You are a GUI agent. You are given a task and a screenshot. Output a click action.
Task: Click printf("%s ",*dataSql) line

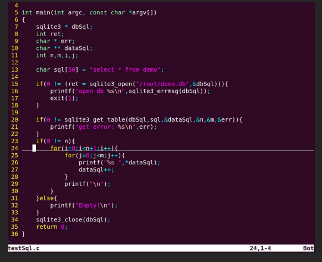tap(119, 163)
